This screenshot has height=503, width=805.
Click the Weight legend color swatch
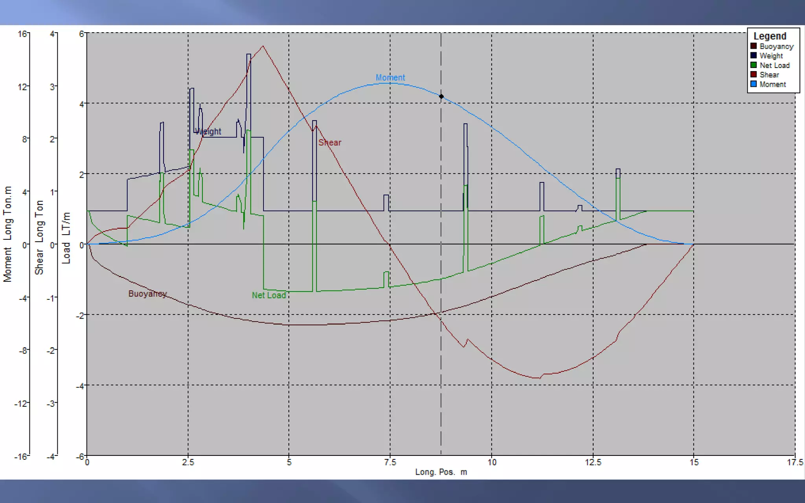click(x=753, y=55)
